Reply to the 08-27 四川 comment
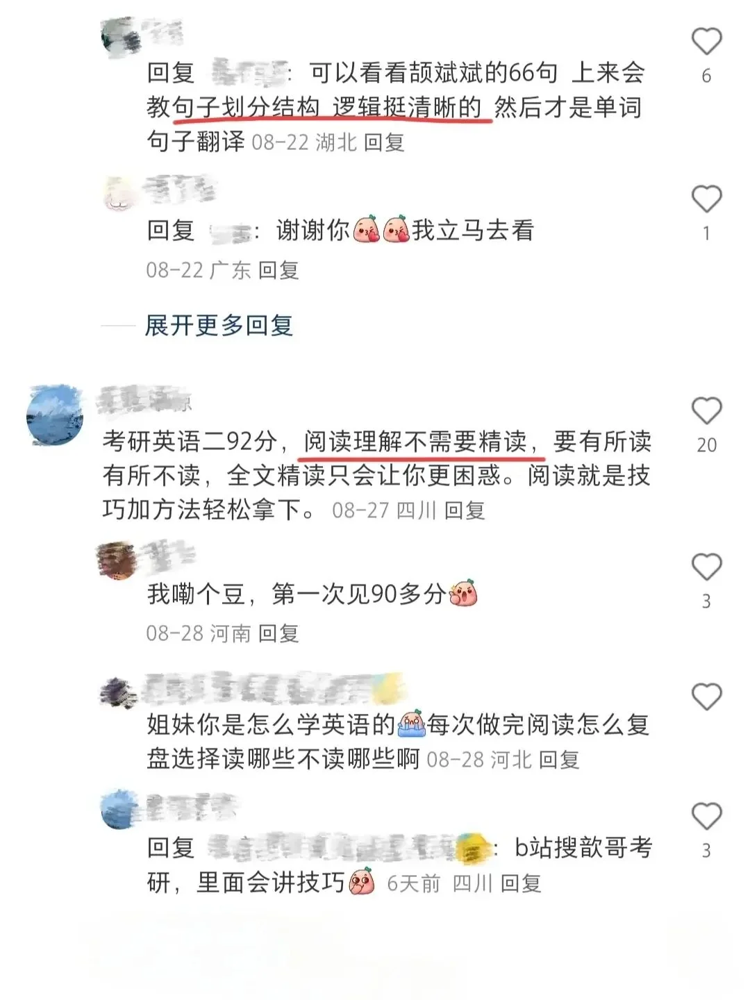750x1000 pixels. 465,511
